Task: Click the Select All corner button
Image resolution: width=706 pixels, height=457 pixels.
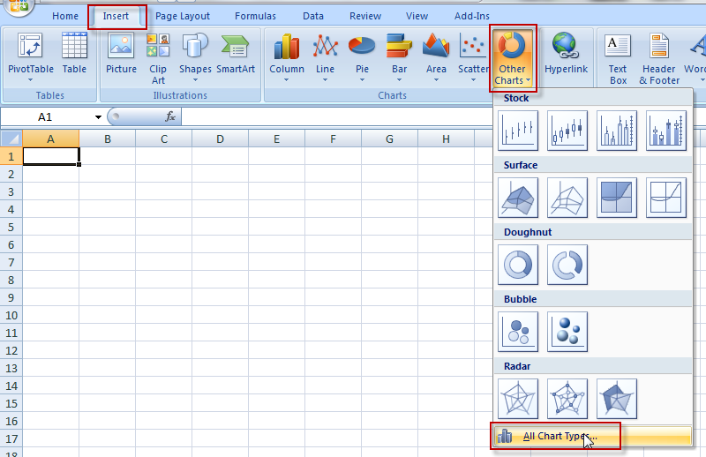Action: click(x=11, y=139)
